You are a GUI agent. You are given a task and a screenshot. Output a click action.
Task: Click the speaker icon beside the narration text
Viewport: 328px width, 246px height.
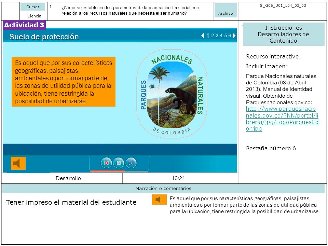[159, 200]
